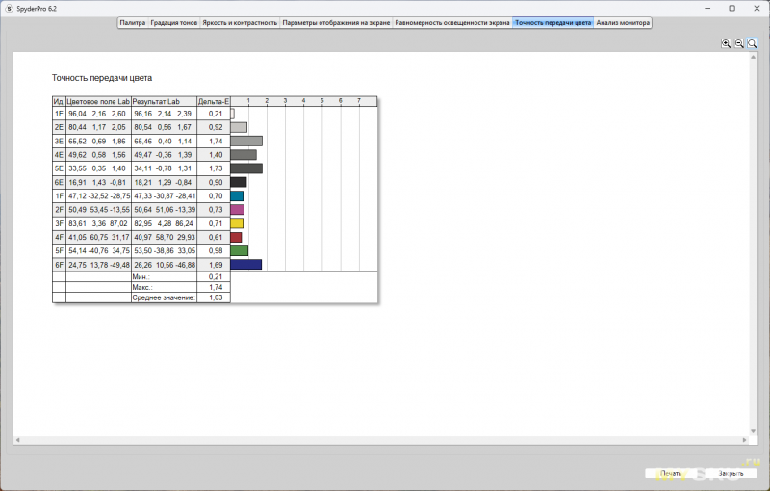The image size is (770, 491).
Task: Click the green 5F color bar
Action: pyautogui.click(x=239, y=251)
